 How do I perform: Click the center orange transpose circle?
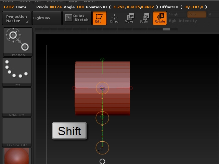102,88
